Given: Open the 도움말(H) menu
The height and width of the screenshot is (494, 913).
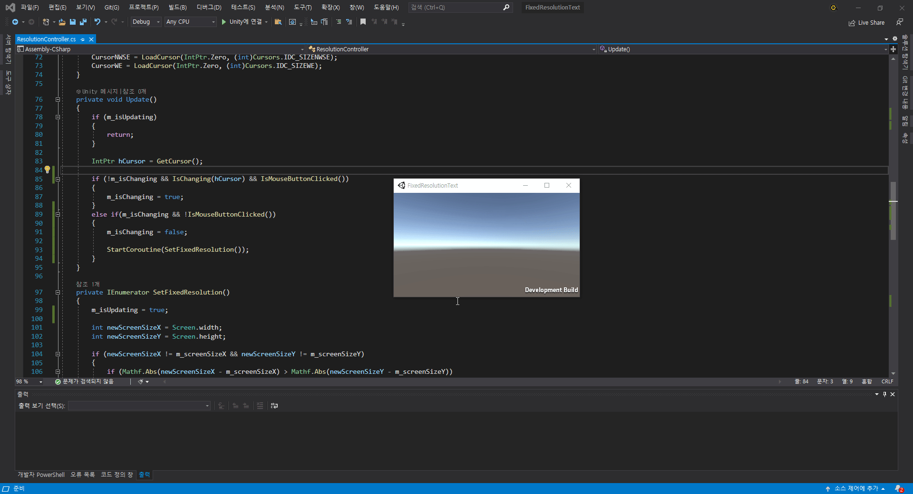Looking at the screenshot, I should pos(386,7).
